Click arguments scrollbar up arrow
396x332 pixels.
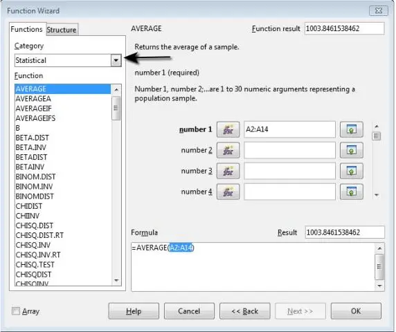(377, 126)
